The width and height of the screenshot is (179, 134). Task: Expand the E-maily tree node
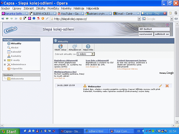click(5, 60)
